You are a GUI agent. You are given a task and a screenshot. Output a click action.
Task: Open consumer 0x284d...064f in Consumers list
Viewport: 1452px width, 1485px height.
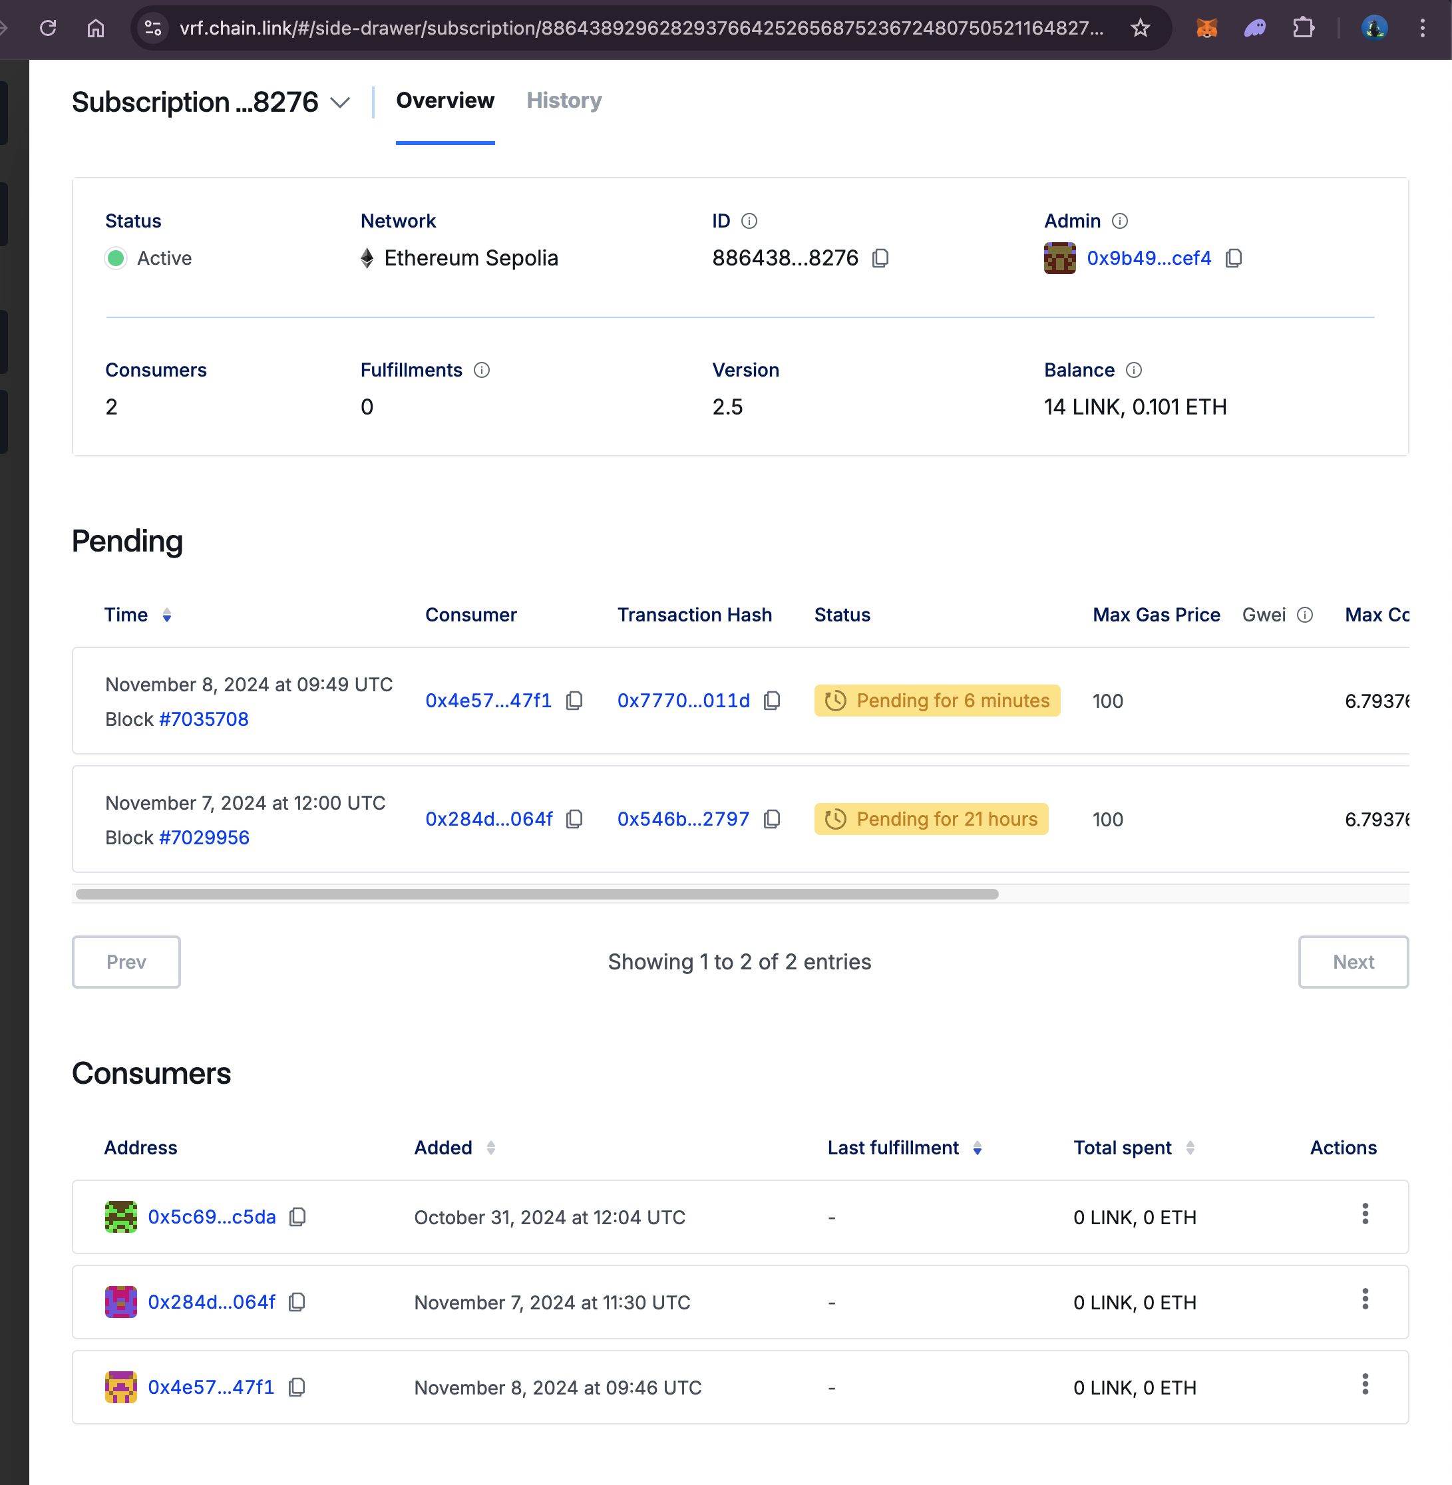point(212,1303)
